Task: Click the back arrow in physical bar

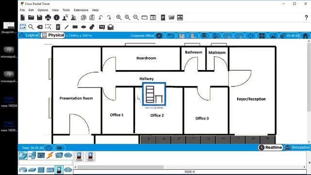Action: point(171,35)
